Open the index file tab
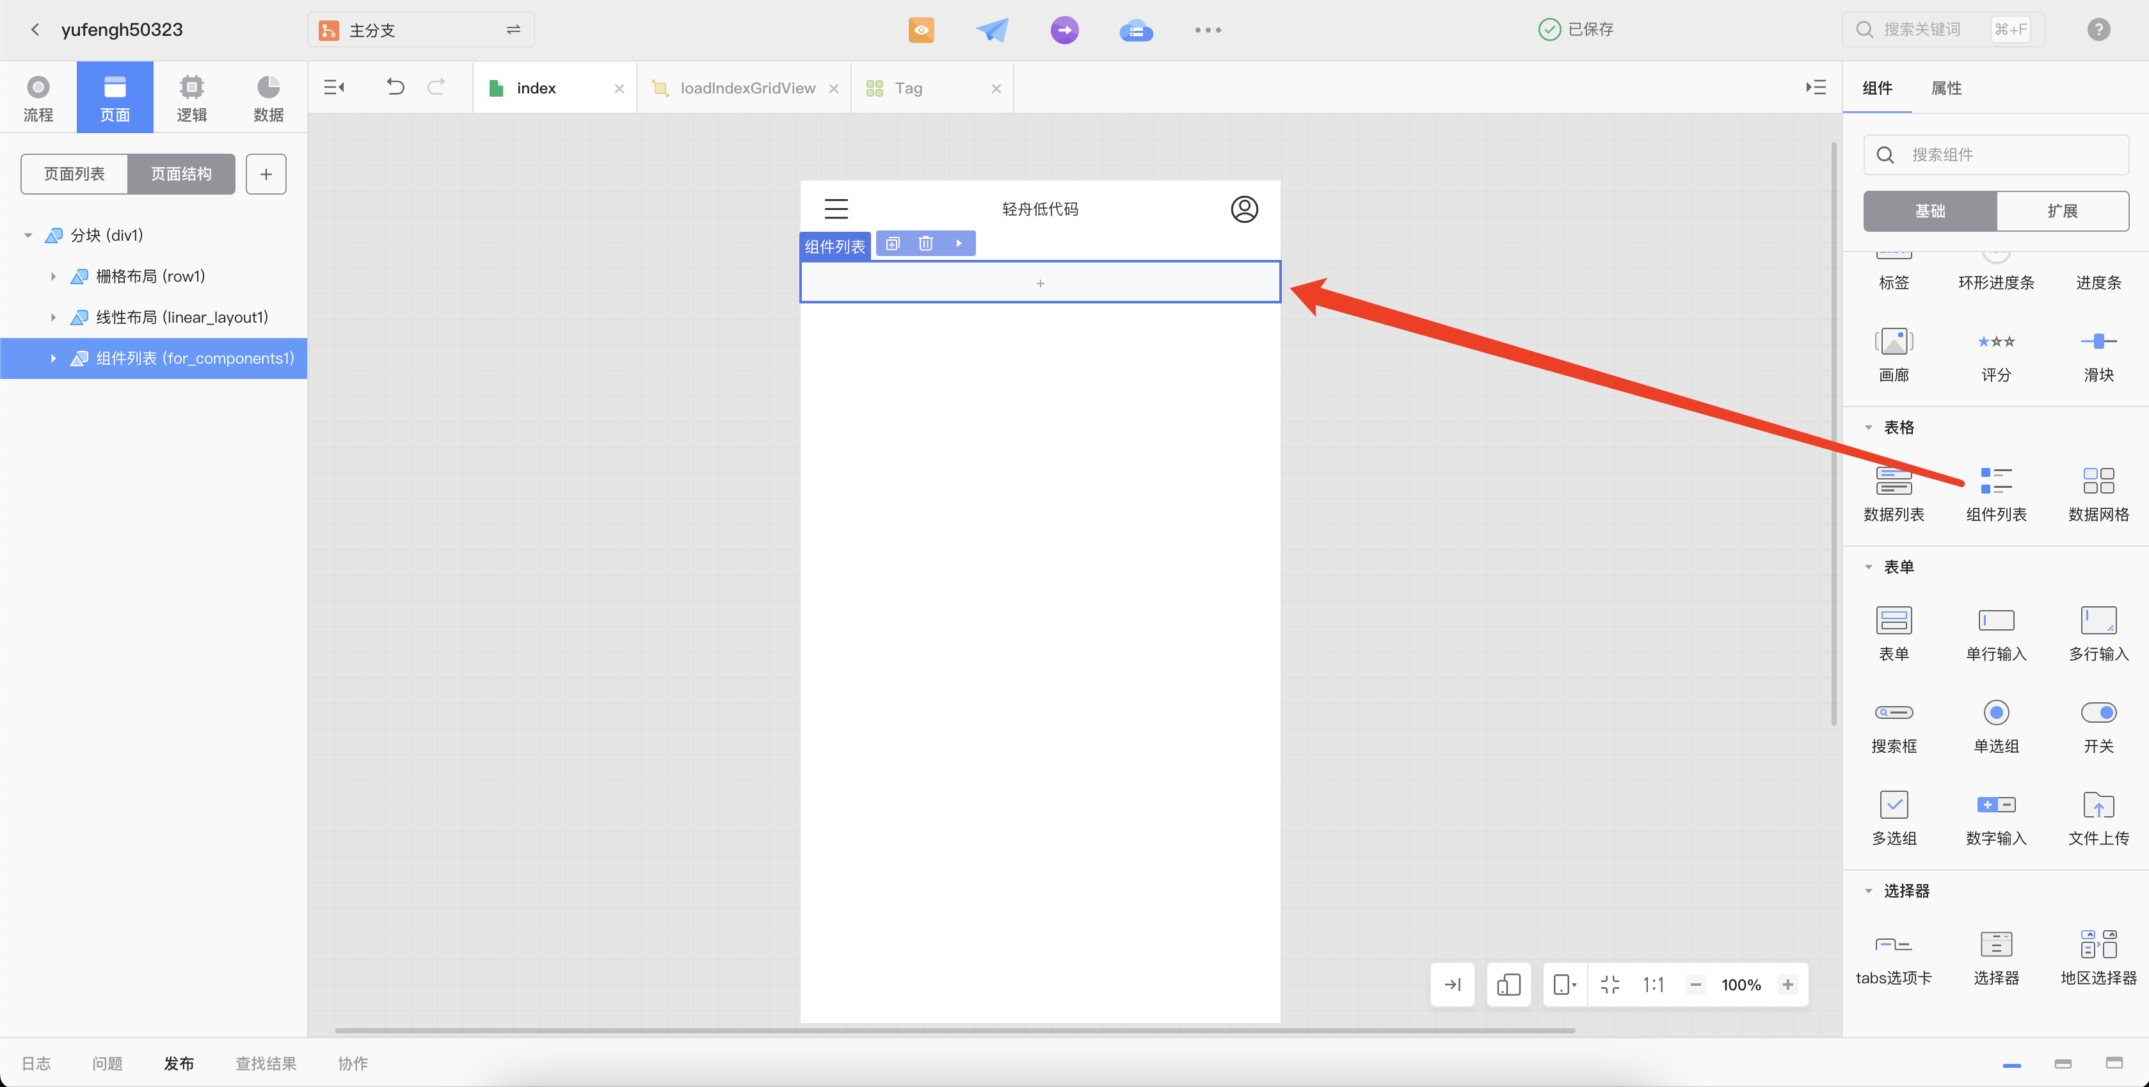 point(536,88)
